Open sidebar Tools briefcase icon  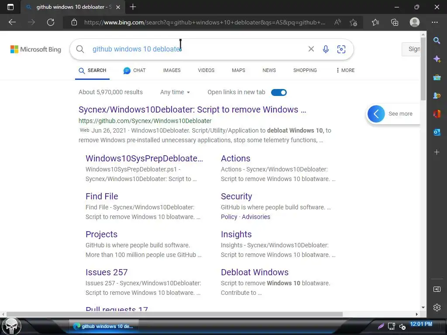coord(437,78)
